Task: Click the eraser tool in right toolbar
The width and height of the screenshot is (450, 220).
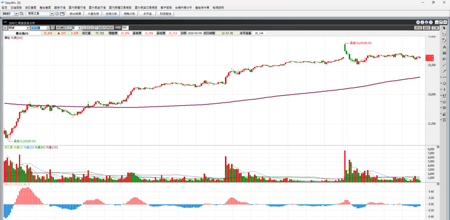Action: pos(444,34)
